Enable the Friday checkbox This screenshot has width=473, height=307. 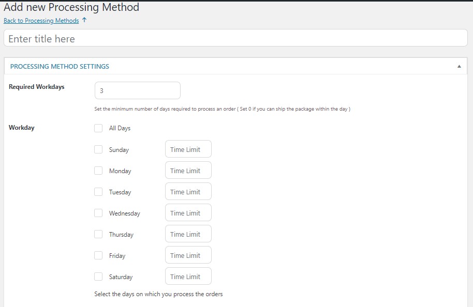pyautogui.click(x=98, y=255)
